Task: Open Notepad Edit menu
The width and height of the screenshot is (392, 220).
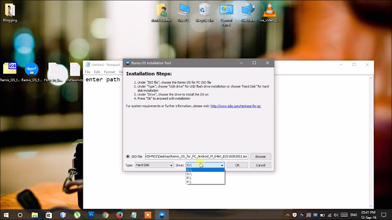Action: (x=97, y=72)
